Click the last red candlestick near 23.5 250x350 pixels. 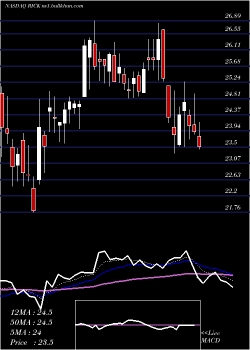pyautogui.click(x=199, y=141)
